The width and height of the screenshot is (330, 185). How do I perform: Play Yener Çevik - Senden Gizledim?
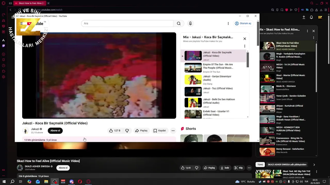(287, 99)
